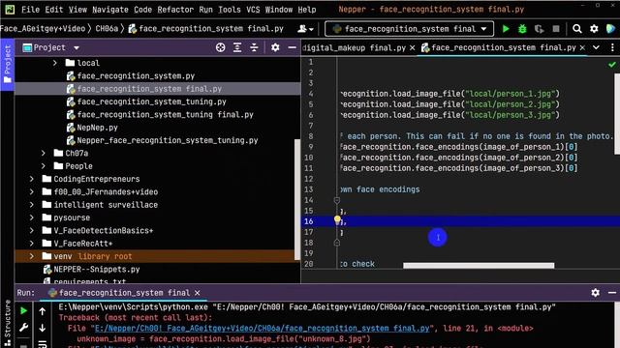Image resolution: width=620 pixels, height=348 pixels.
Task: Open the Refactor menu
Action: [x=175, y=10]
